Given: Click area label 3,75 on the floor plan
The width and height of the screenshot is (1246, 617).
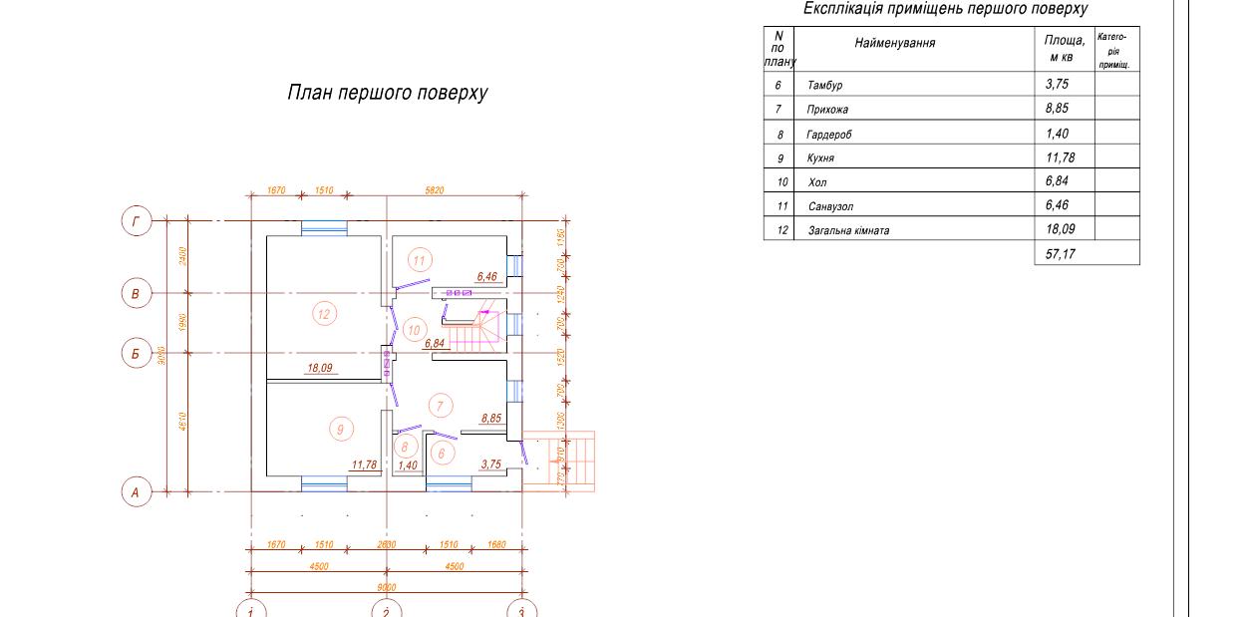Looking at the screenshot, I should coord(490,464).
